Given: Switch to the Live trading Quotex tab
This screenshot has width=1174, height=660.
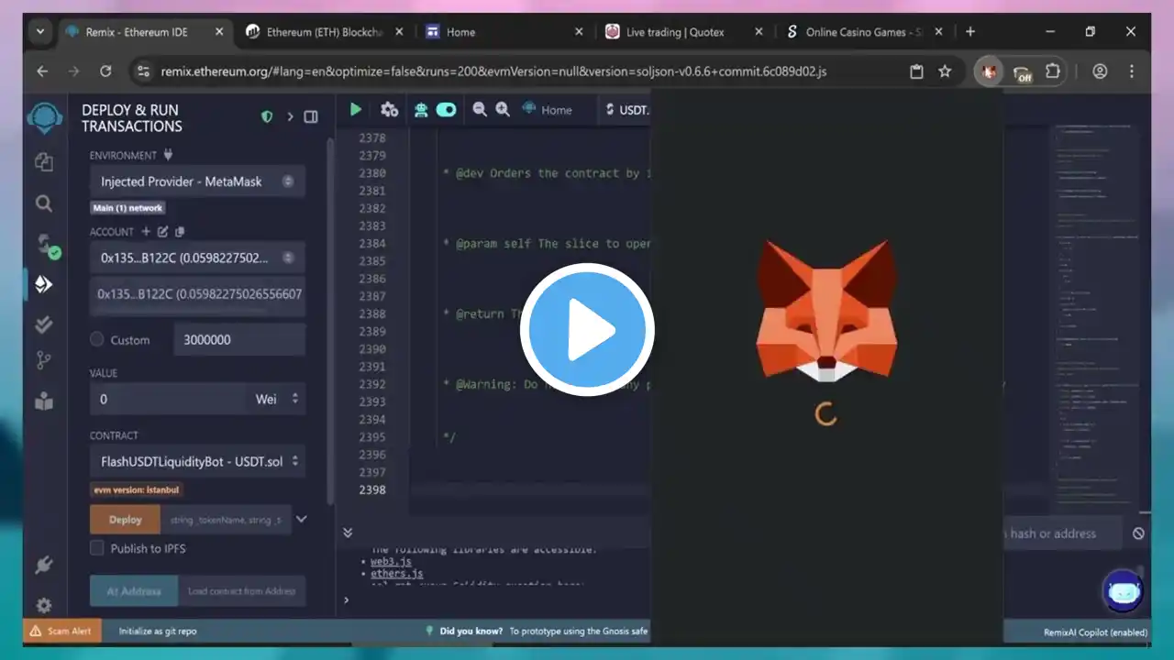Looking at the screenshot, I should click(674, 32).
